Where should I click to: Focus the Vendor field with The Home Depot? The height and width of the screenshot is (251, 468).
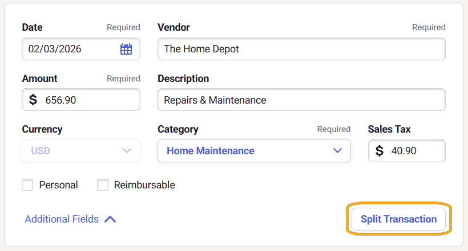point(301,49)
